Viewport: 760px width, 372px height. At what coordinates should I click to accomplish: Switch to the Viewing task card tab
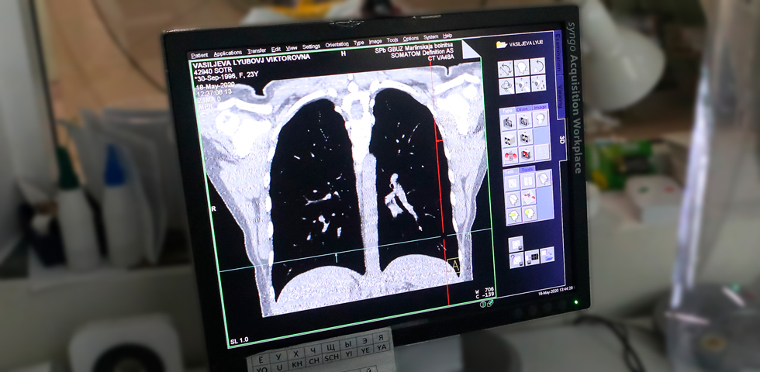click(x=560, y=96)
